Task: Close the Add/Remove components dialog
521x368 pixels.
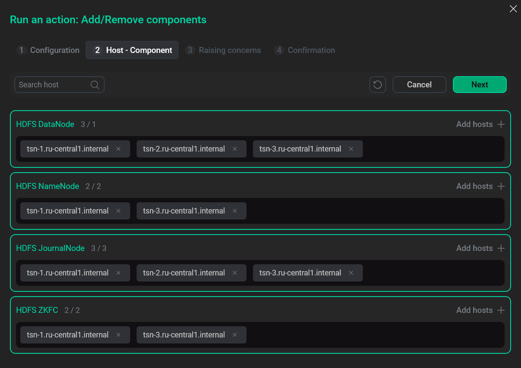Action: 513,9
